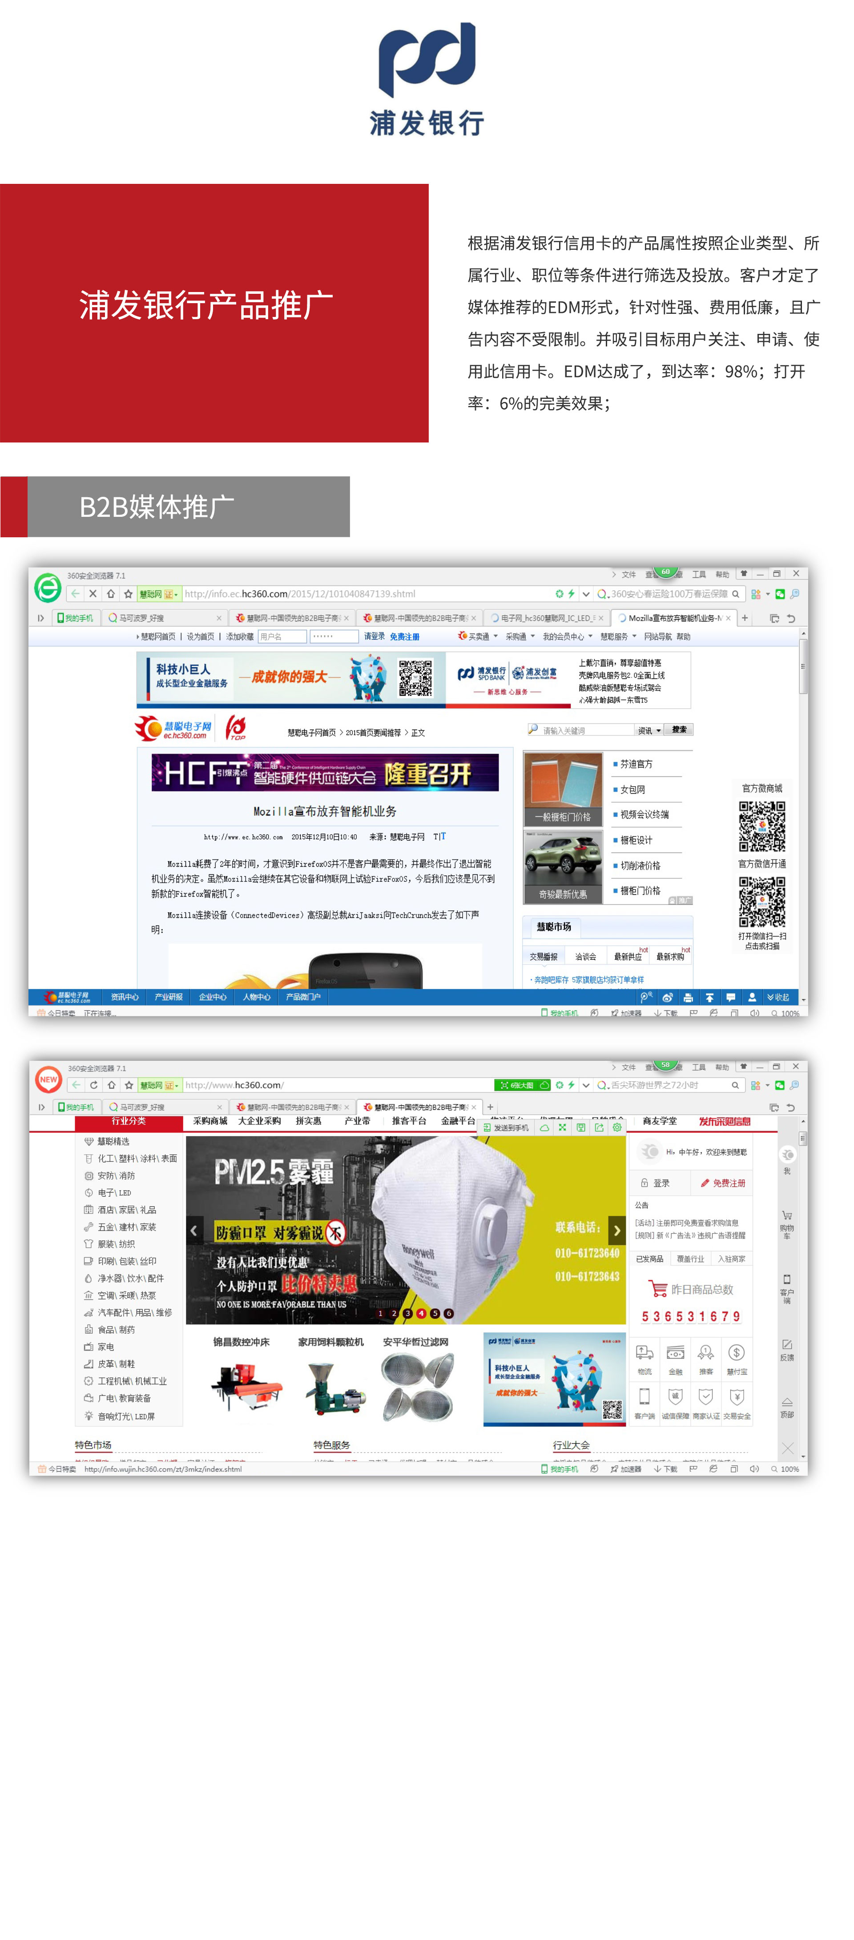Advance to the next carousel slide

[617, 1230]
